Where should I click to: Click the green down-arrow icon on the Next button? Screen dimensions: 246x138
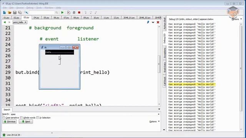23,122
